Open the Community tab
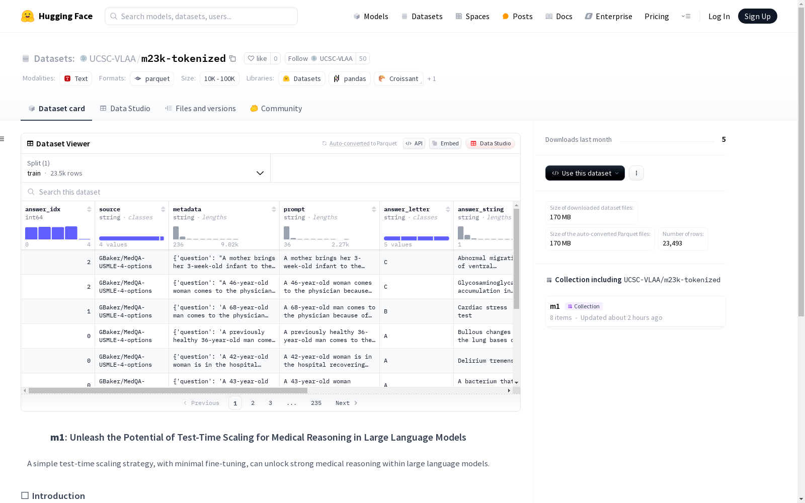The image size is (805, 503). point(276,109)
